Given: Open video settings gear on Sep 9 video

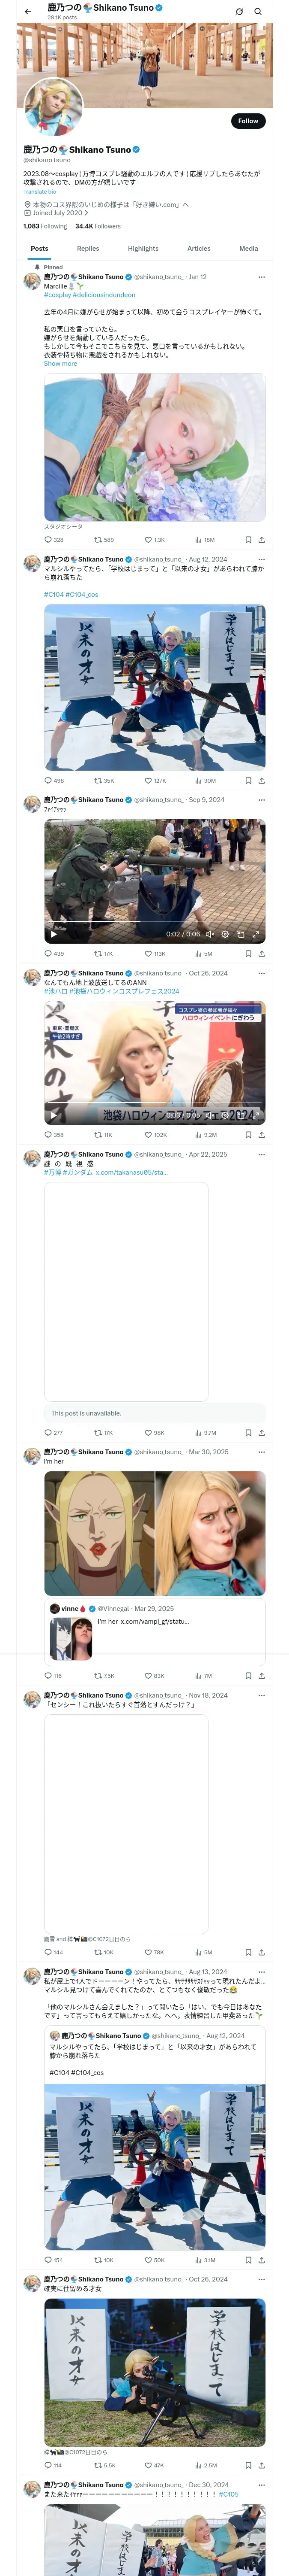Looking at the screenshot, I should click(225, 934).
